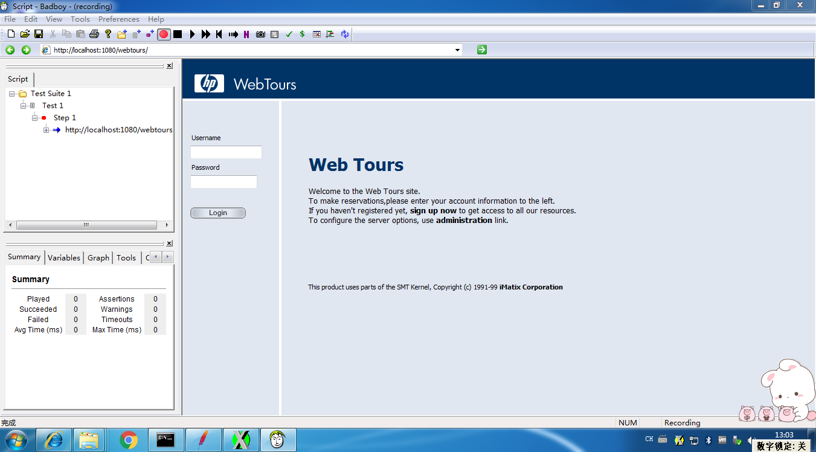Collapse the Test 1 tree node
This screenshot has height=452, width=816.
[x=24, y=106]
